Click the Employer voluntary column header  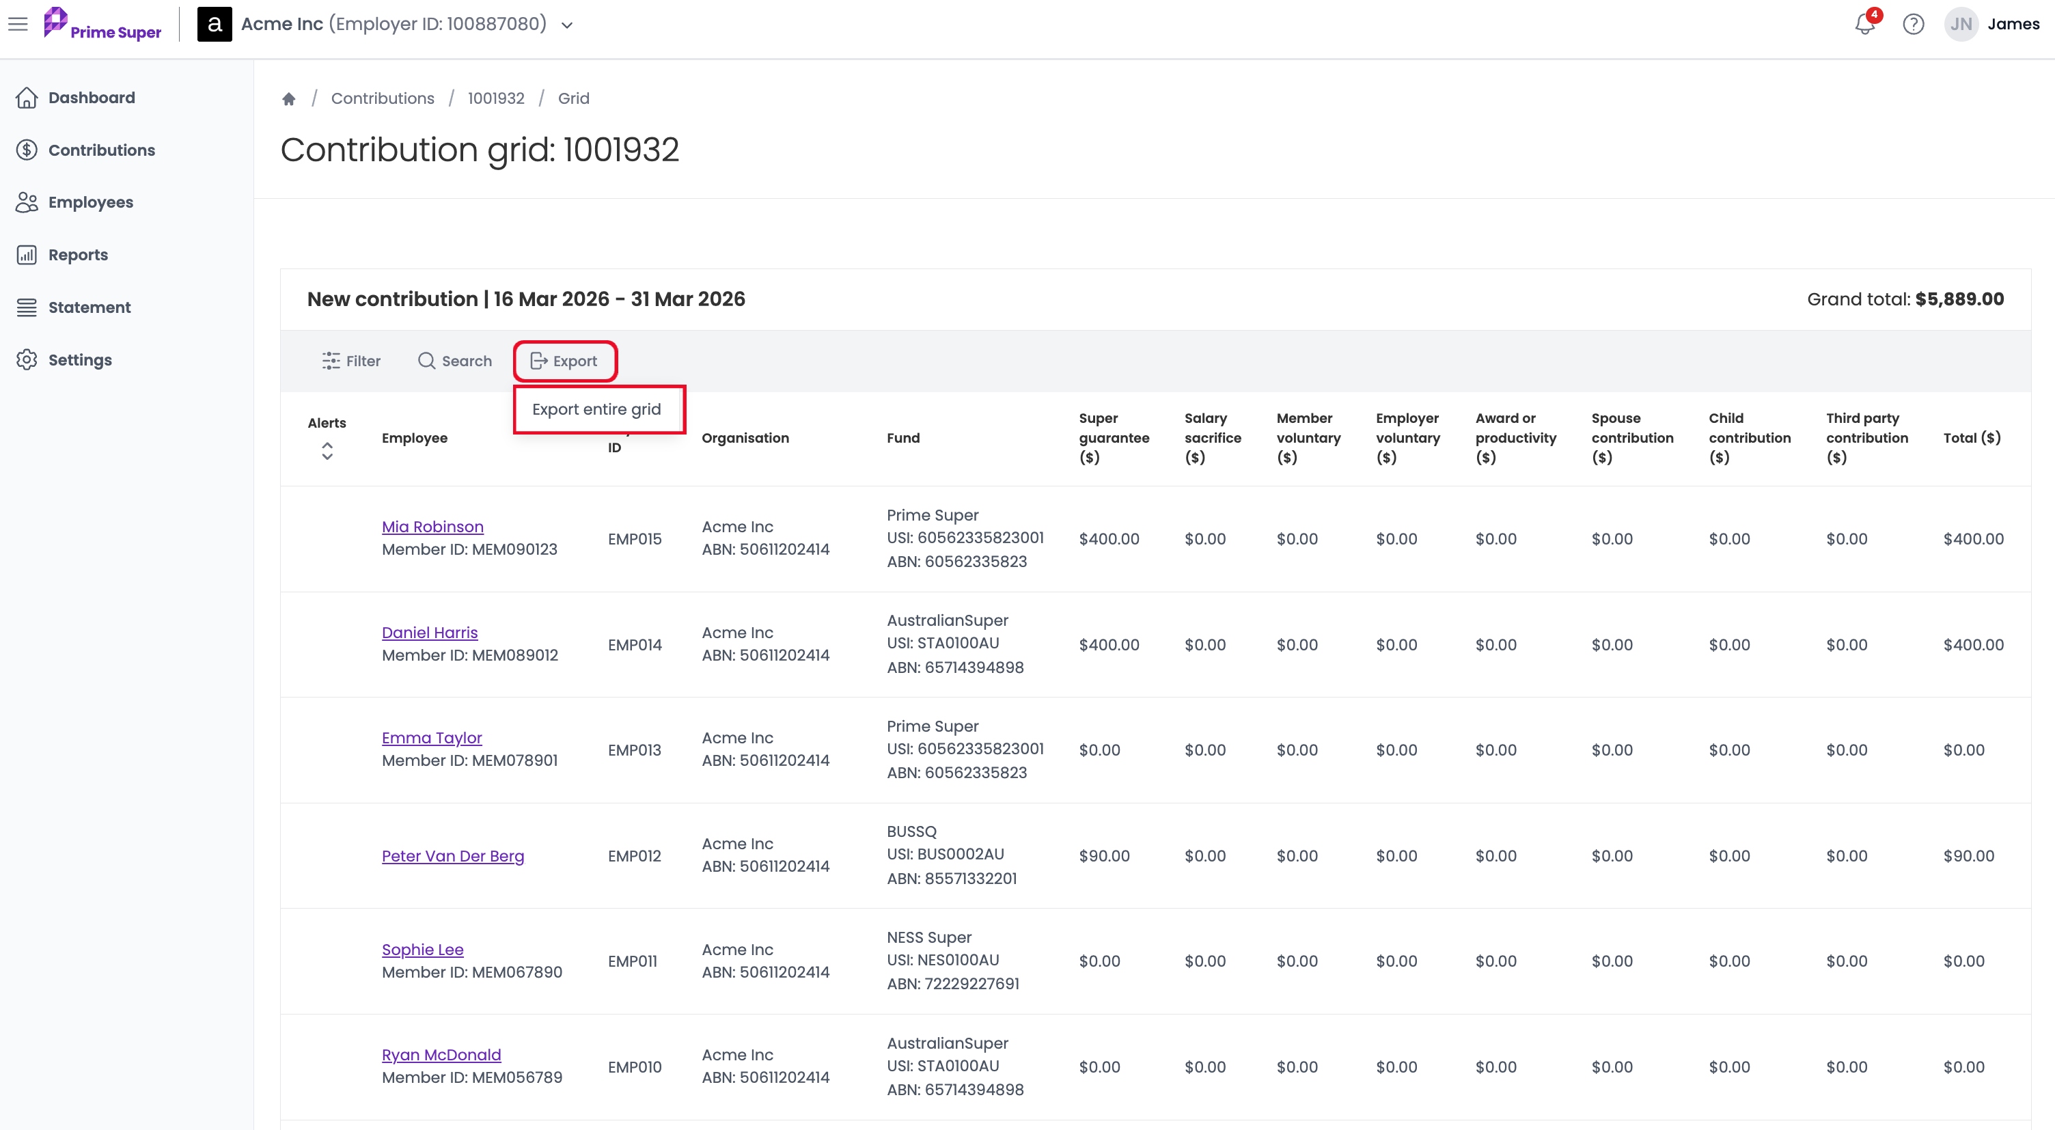pyautogui.click(x=1408, y=438)
